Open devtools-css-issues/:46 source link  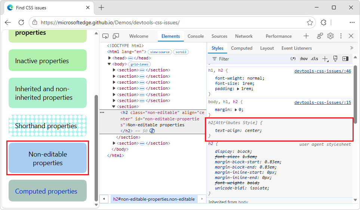click(323, 71)
